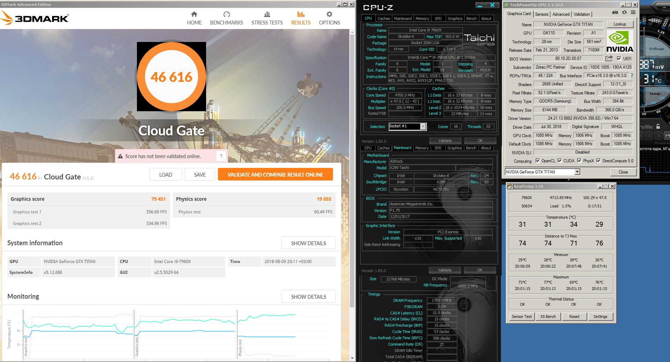
Task: Click the GPU-Z BIOS Version 80.10.2D.00.07 field
Action: [x=568, y=58]
